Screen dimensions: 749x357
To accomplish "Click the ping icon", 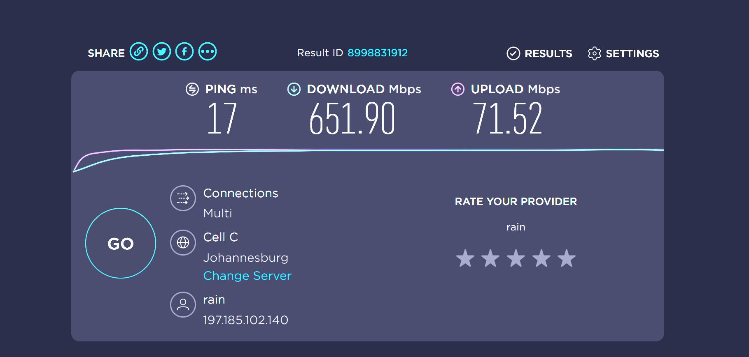I will pyautogui.click(x=192, y=89).
